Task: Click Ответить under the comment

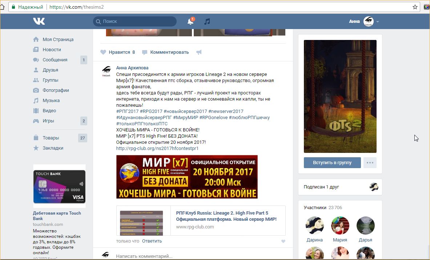Action: click(x=152, y=241)
